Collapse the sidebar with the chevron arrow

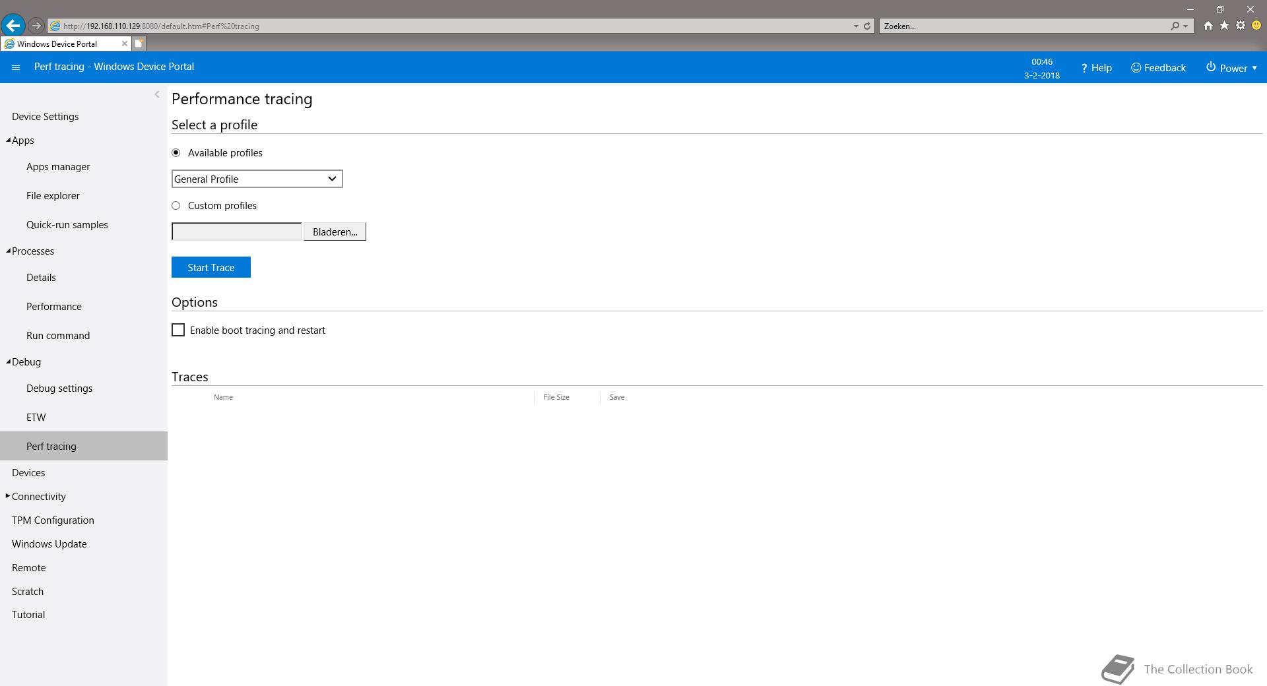pos(157,94)
